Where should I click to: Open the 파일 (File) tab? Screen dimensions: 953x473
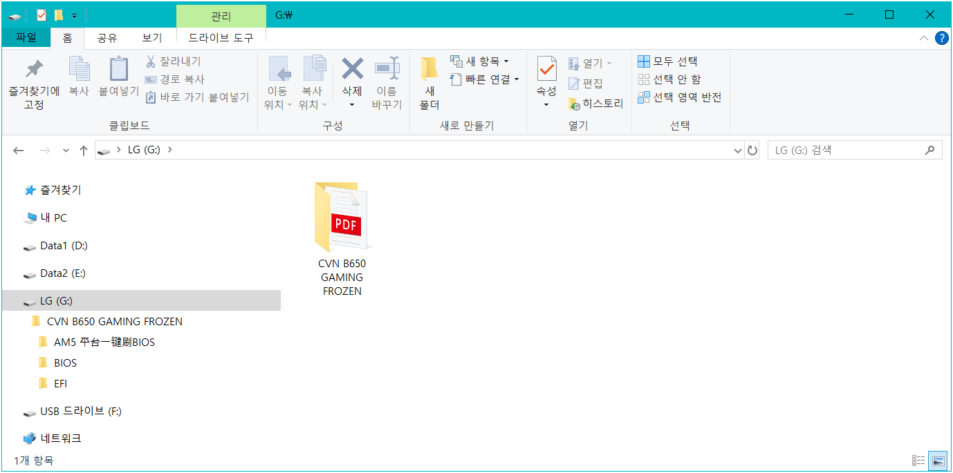click(26, 37)
